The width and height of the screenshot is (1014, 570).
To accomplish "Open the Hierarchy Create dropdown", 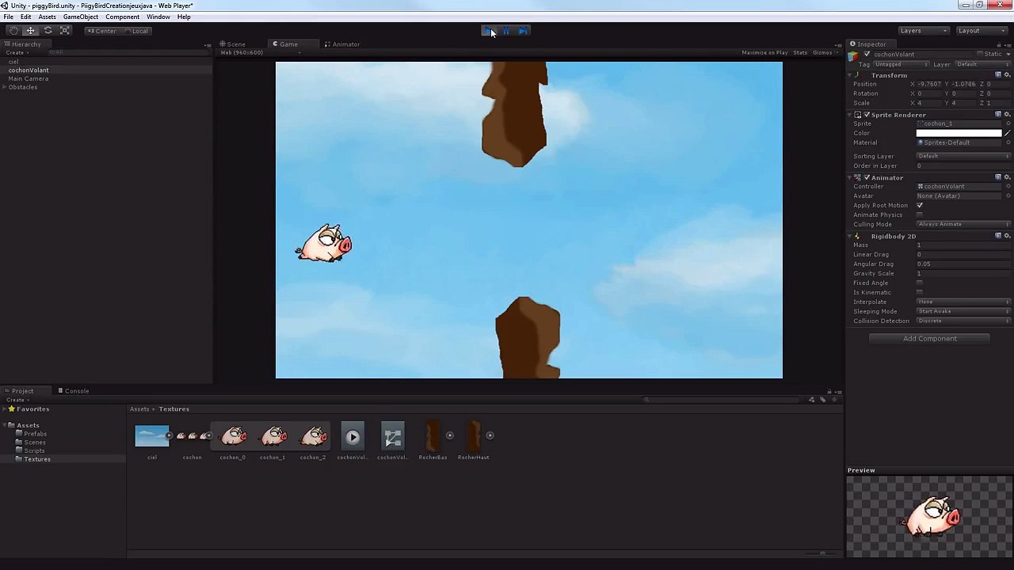I will [x=16, y=52].
